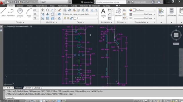Screen dimensions: 183x102
Task: Click the Trim (Recortar) tool
Action: click(x=52, y=10)
